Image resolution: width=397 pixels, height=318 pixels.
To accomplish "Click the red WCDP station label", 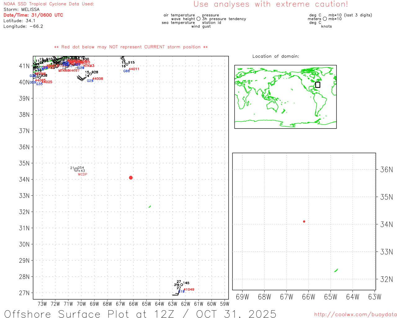I will click(x=83, y=175).
